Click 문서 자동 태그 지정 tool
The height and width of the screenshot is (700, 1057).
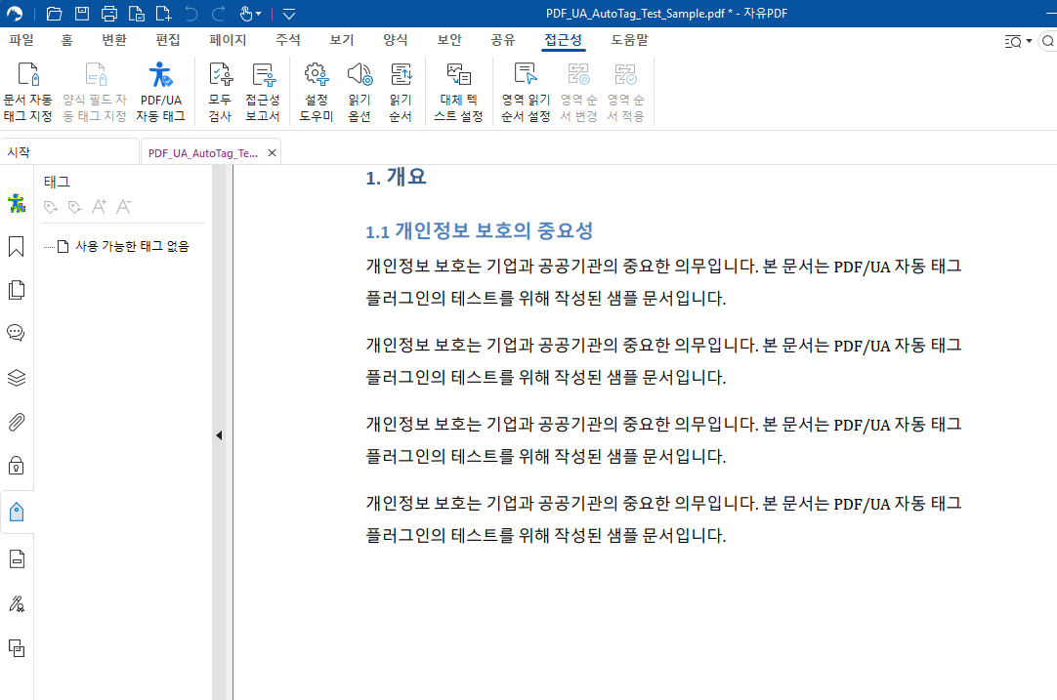tap(27, 92)
